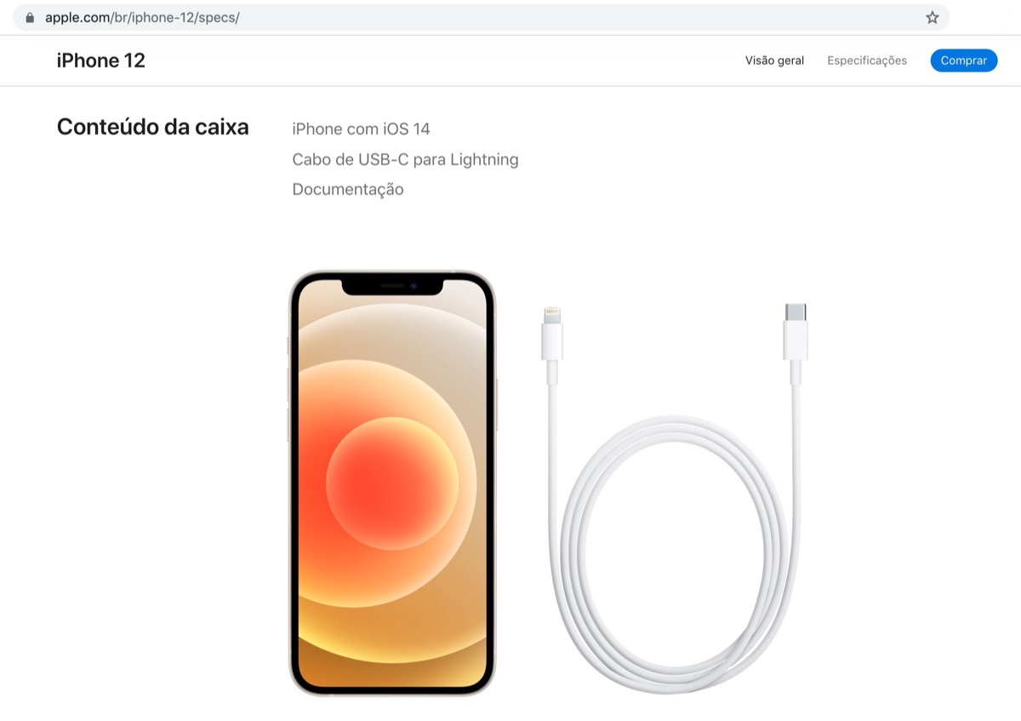Click the iPhone 12 product image
The height and width of the screenshot is (721, 1021).
click(392, 483)
